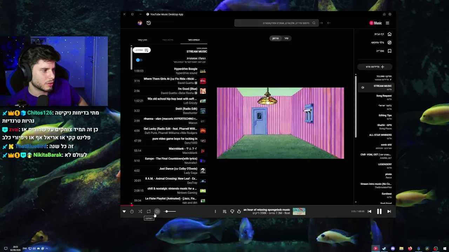Go back to the previous track
Image resolution: width=449 pixels, height=252 pixels.
pos(369,211)
